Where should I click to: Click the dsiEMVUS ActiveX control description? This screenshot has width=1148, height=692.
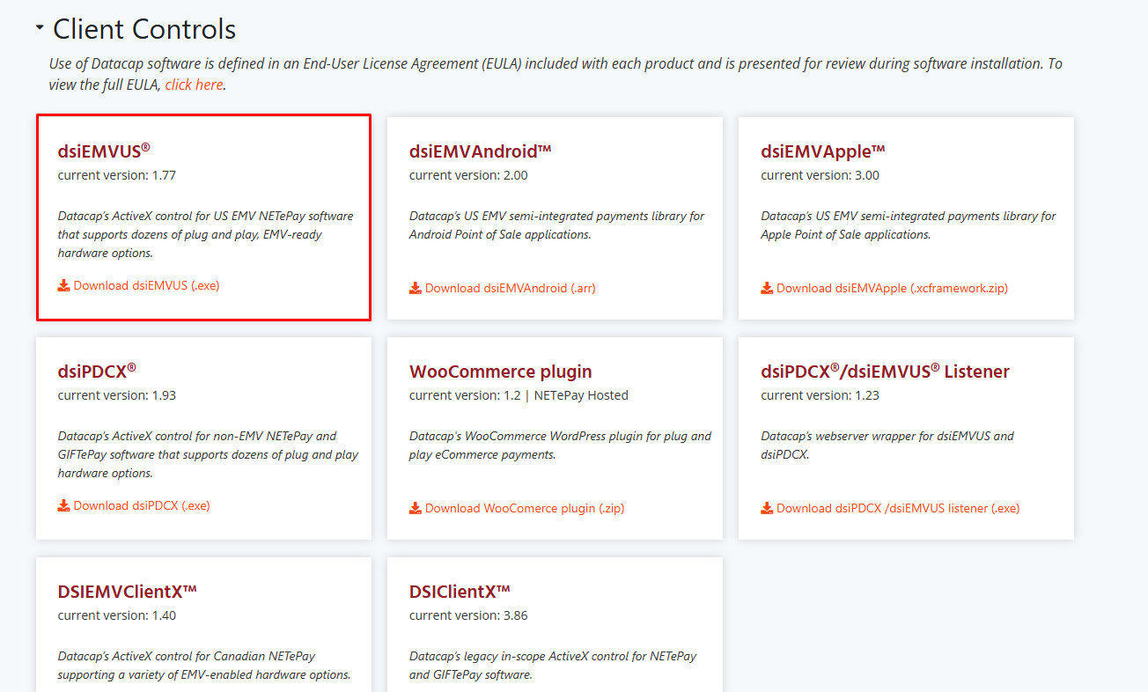(x=206, y=234)
